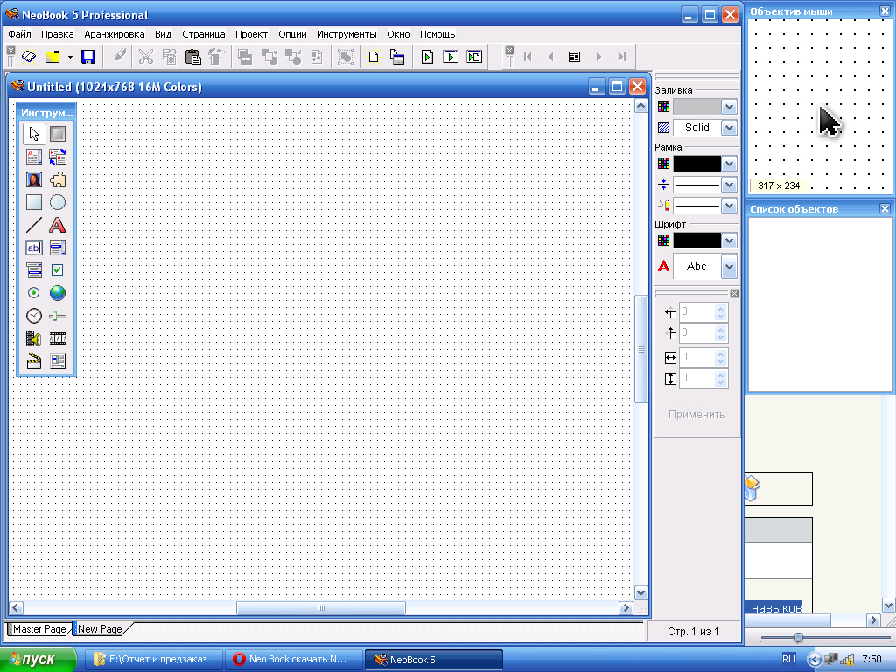Choose the ellipse drawing tool
Viewport: 896px width, 672px height.
58,202
